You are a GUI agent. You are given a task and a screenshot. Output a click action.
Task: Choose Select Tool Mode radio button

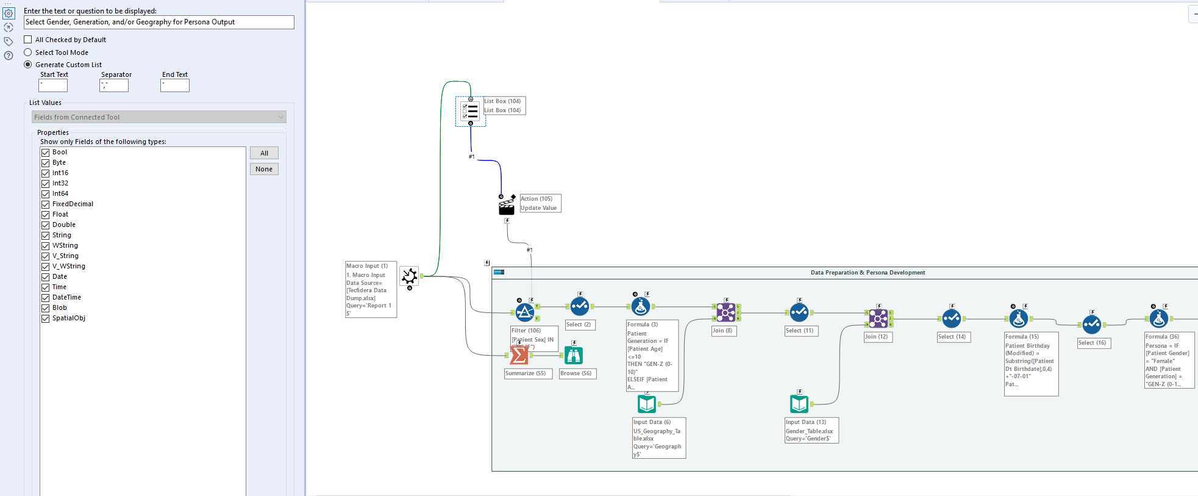click(x=28, y=52)
